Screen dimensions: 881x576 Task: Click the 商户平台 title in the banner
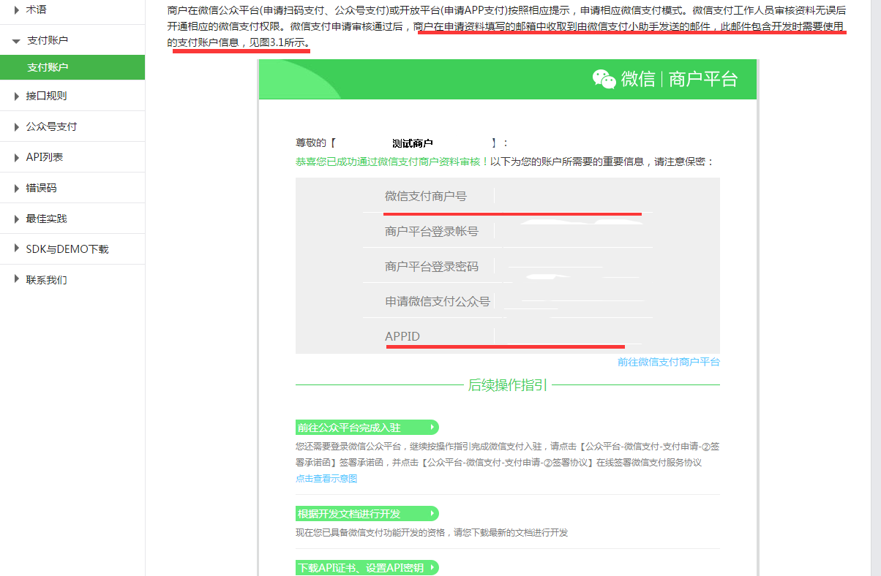[x=703, y=79]
